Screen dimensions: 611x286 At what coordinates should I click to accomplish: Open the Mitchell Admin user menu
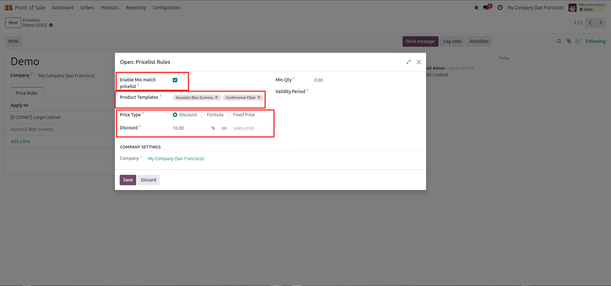(x=587, y=7)
